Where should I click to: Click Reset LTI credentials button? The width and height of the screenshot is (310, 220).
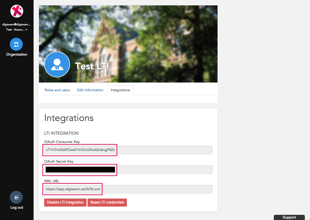click(x=107, y=202)
